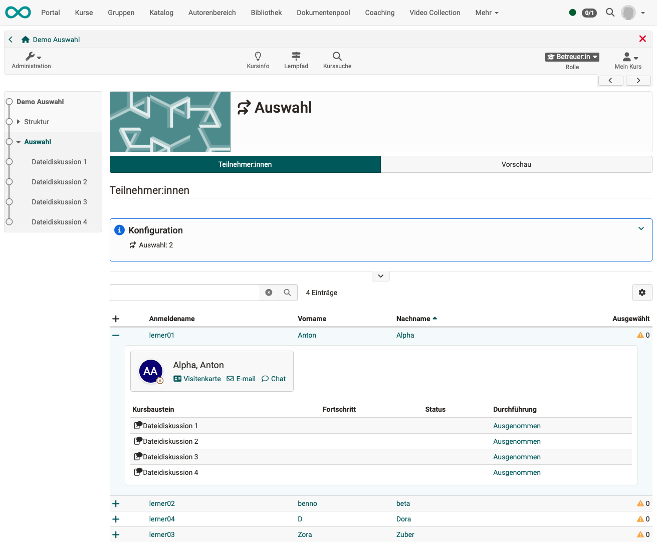Click into the participant search field
This screenshot has height=555, width=657.
(x=184, y=293)
